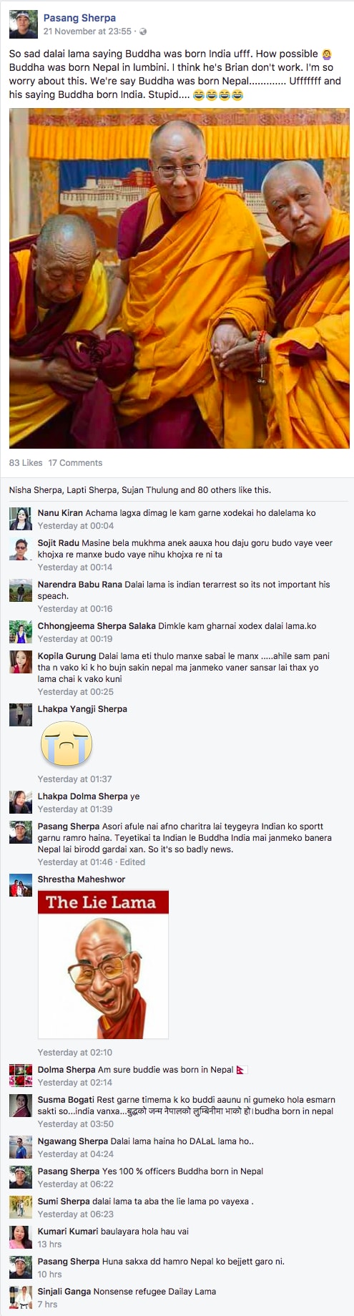View the 83 Likes list
Image resolution: width=354 pixels, height=1316 pixels.
pyautogui.click(x=26, y=463)
